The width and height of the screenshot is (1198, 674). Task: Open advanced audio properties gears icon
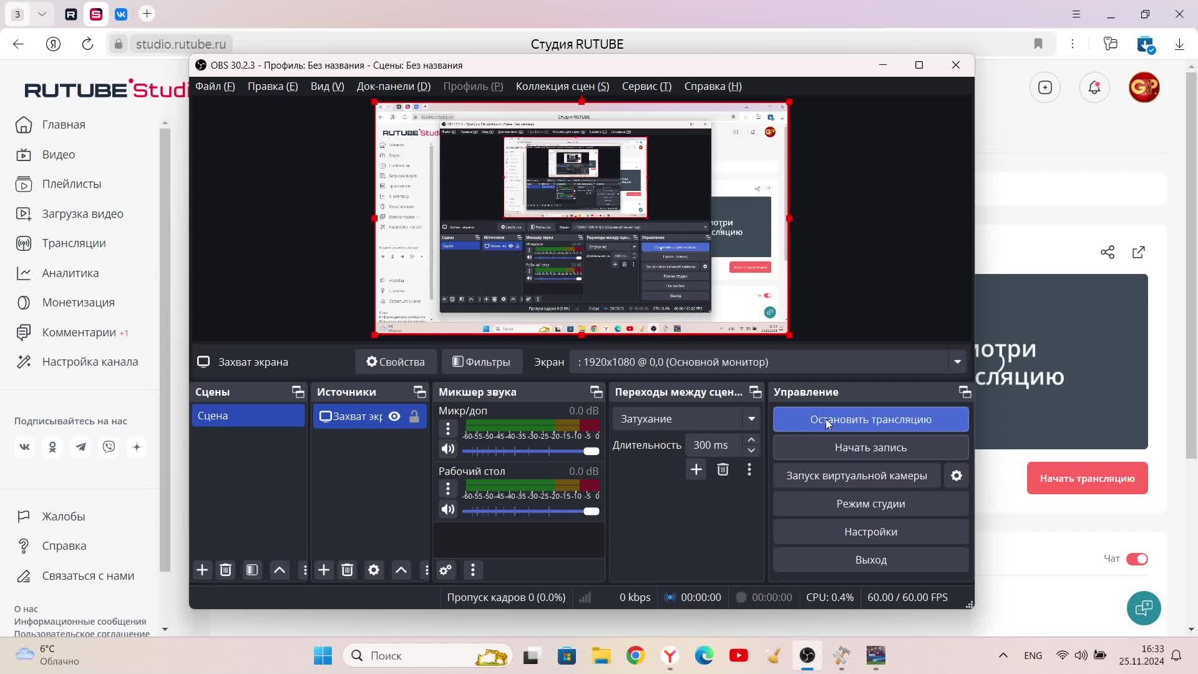(x=446, y=570)
